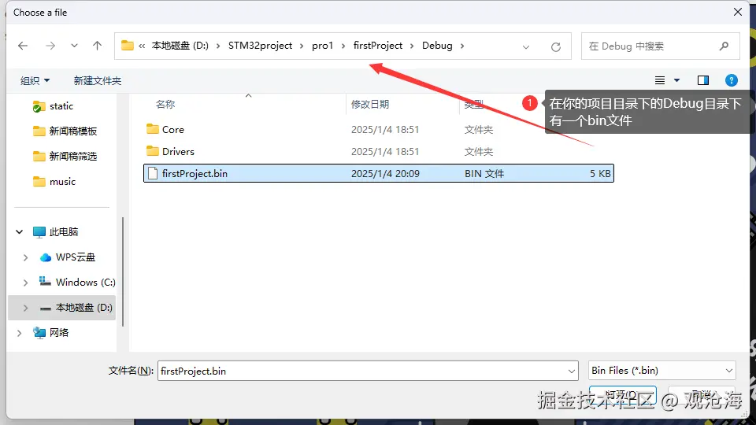This screenshot has height=425, width=756.
Task: Click sidebar vertical scrollbar
Action: click(x=123, y=272)
